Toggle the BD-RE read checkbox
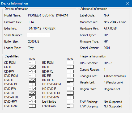 tap(68, 76)
